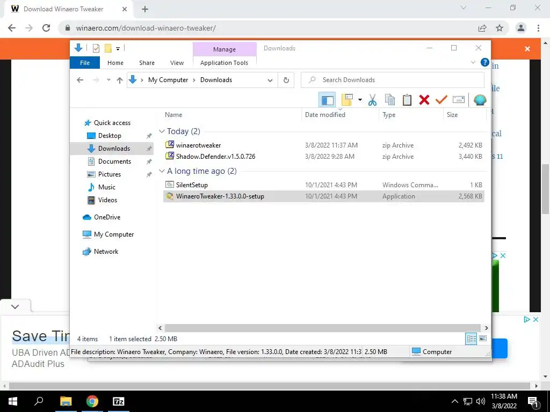550x412 pixels.
Task: Open Chrome's three-dot menu
Action: point(538,28)
